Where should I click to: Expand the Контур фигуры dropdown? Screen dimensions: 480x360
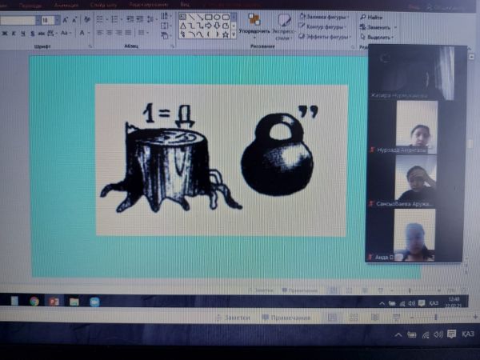coord(325,26)
